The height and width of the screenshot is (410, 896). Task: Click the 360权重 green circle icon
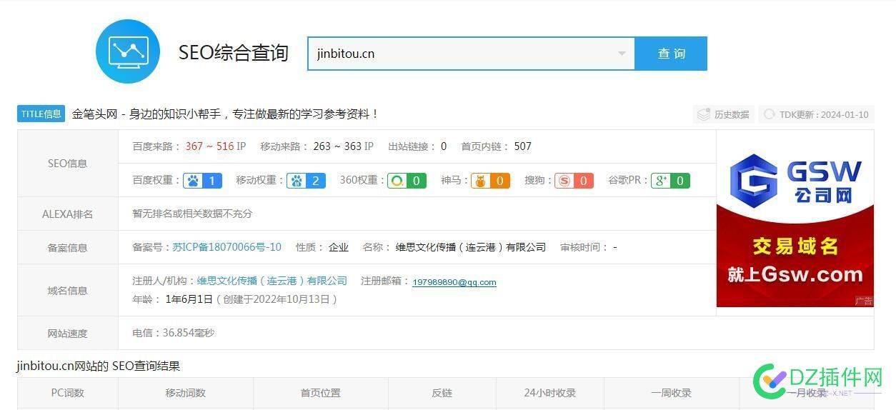coord(397,181)
